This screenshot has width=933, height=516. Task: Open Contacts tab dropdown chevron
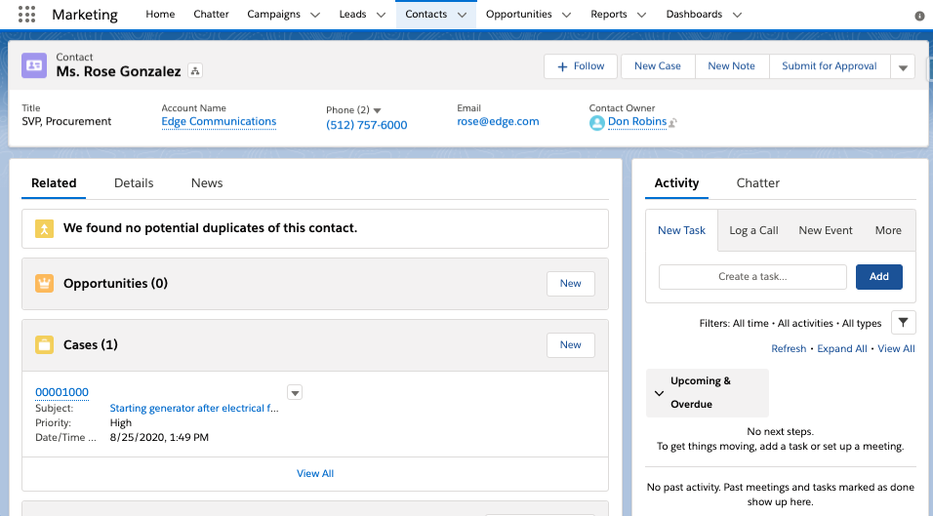[x=462, y=15]
